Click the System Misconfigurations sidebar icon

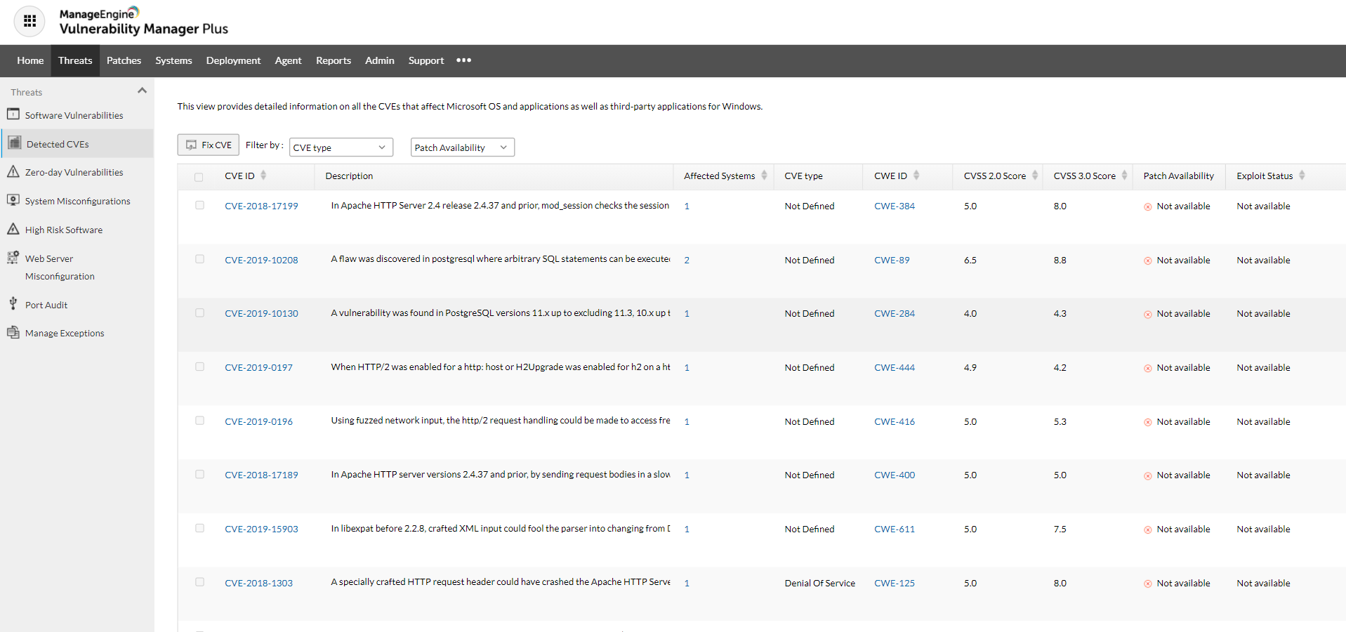[13, 200]
